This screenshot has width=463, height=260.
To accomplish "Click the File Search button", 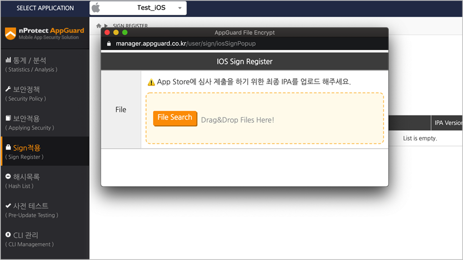I will (x=175, y=118).
